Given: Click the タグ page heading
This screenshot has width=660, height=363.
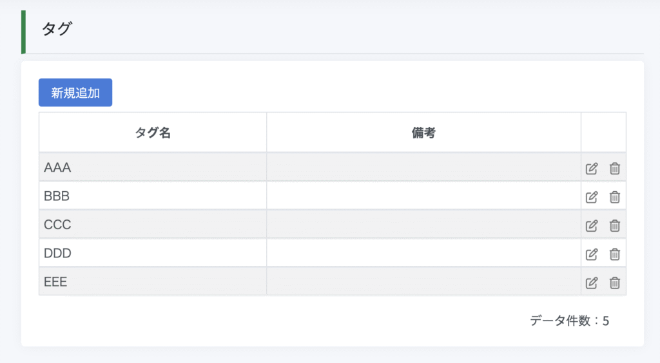Looking at the screenshot, I should coord(57,29).
